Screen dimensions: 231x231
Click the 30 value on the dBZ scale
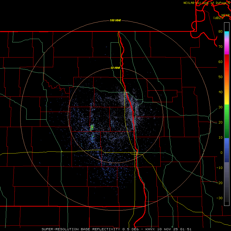click(x=220, y=107)
